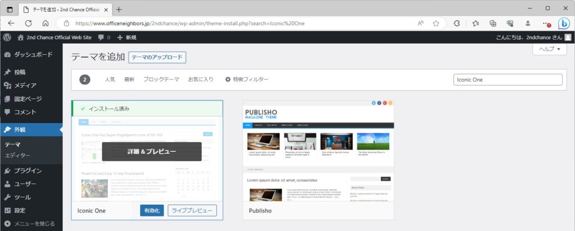
Task: Select the ブロックテーマ tab
Action: tap(161, 79)
